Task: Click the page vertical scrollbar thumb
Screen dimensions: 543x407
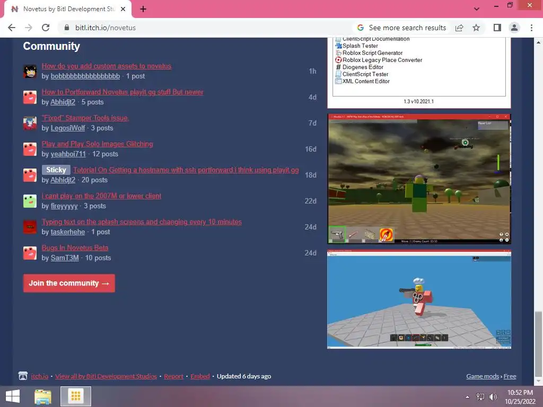Action: click(538, 343)
